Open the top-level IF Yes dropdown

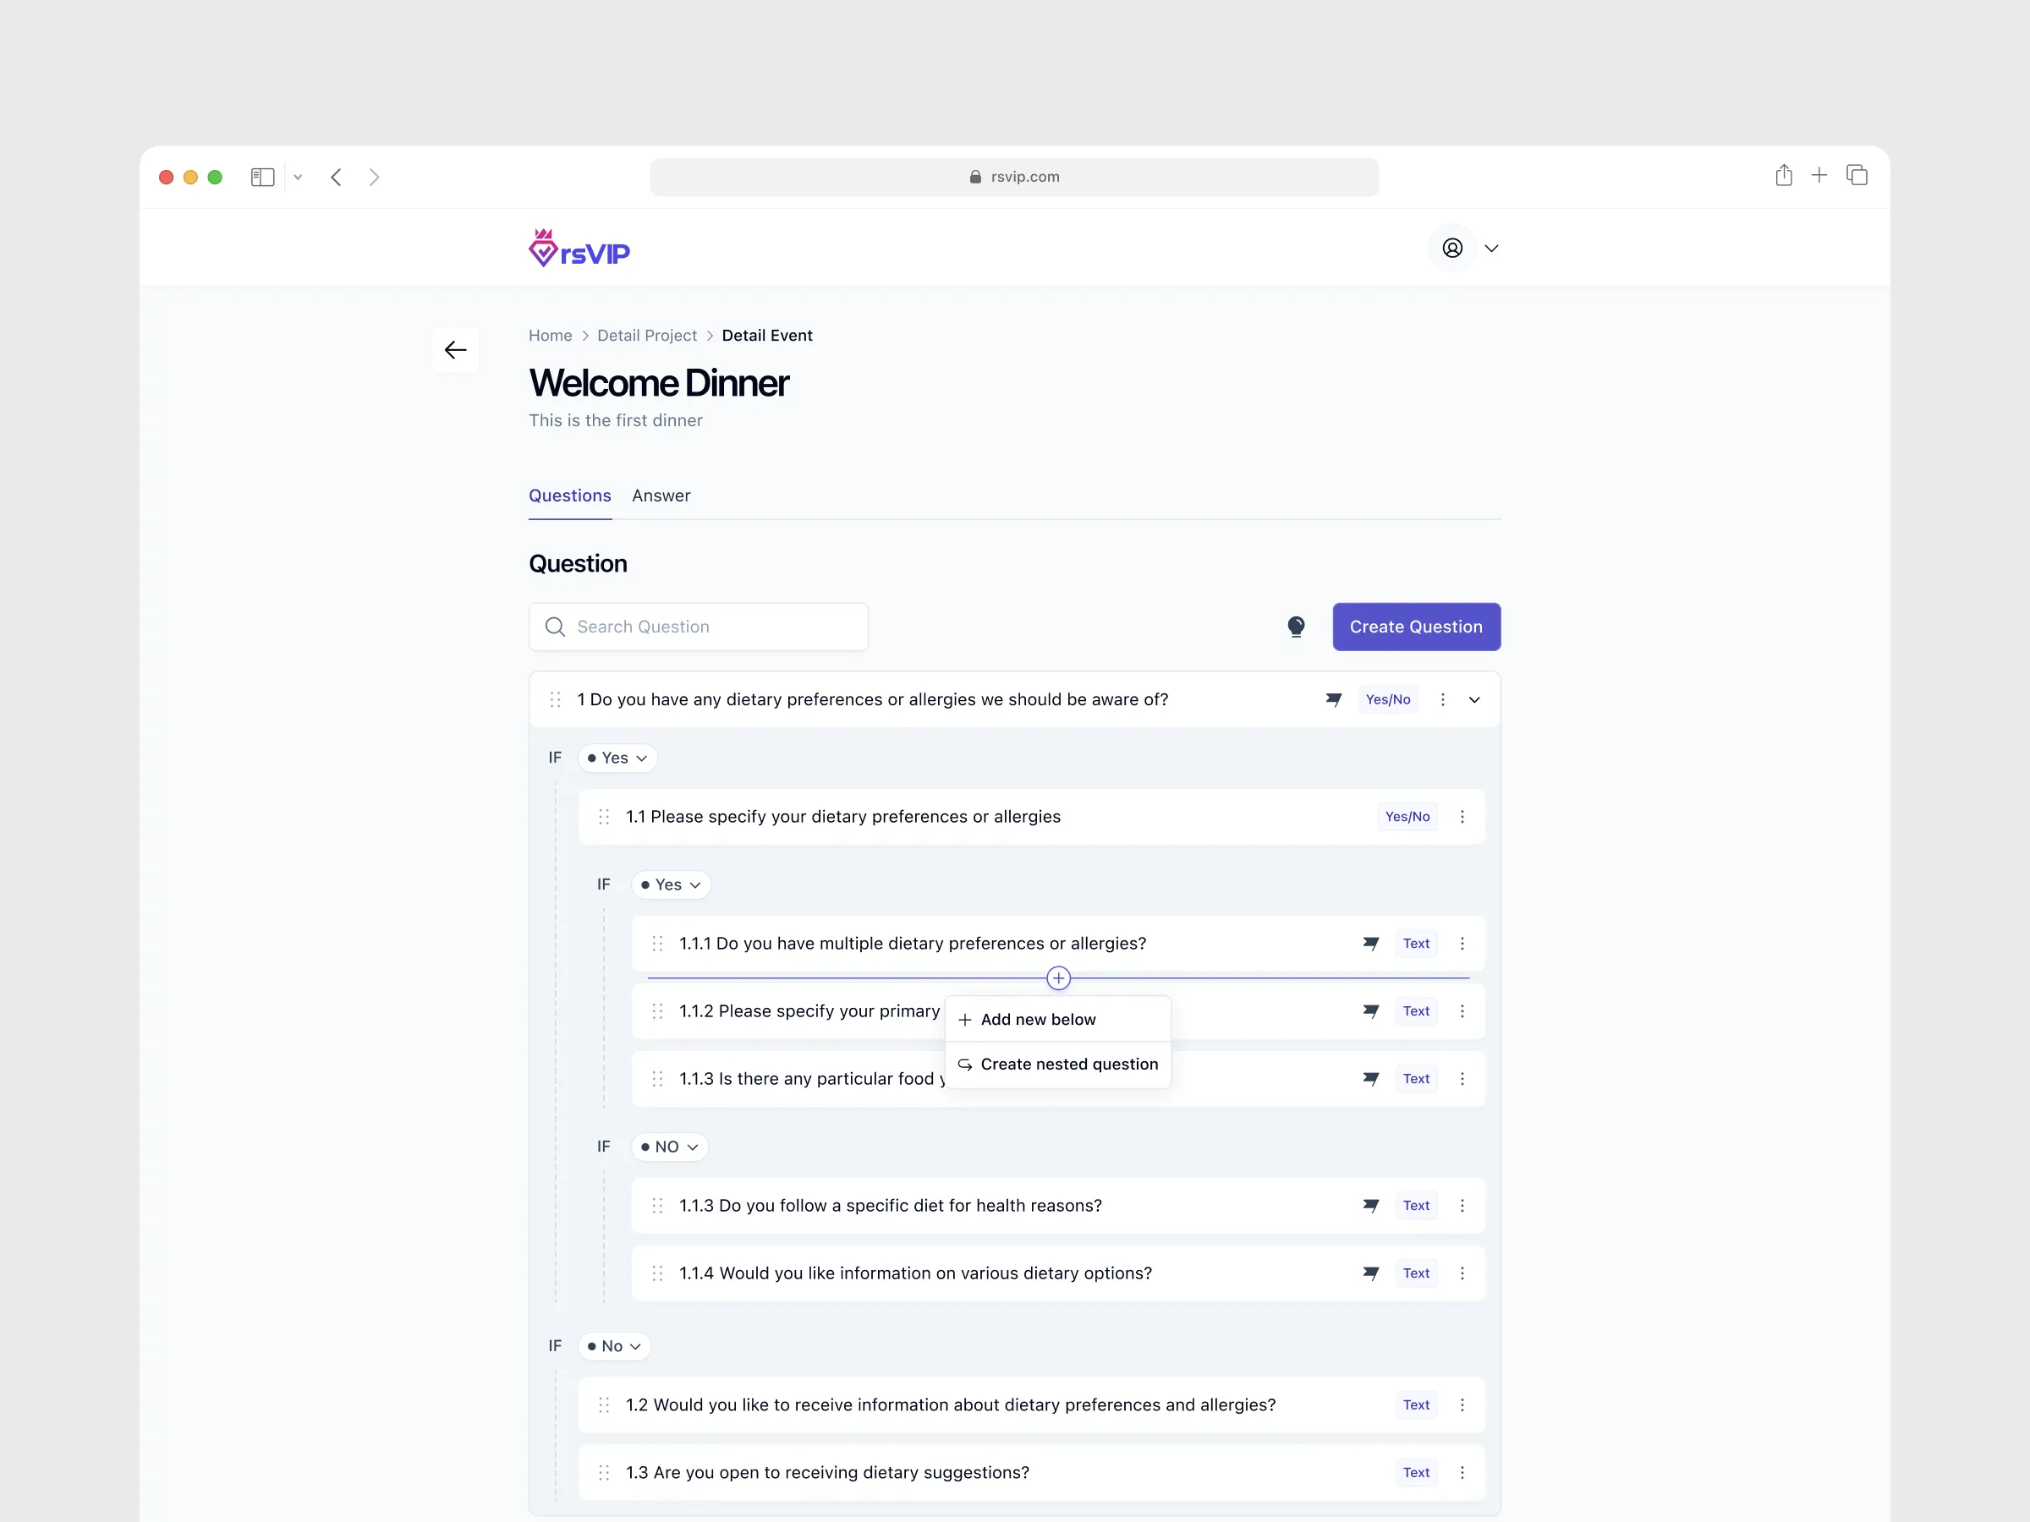coord(617,758)
